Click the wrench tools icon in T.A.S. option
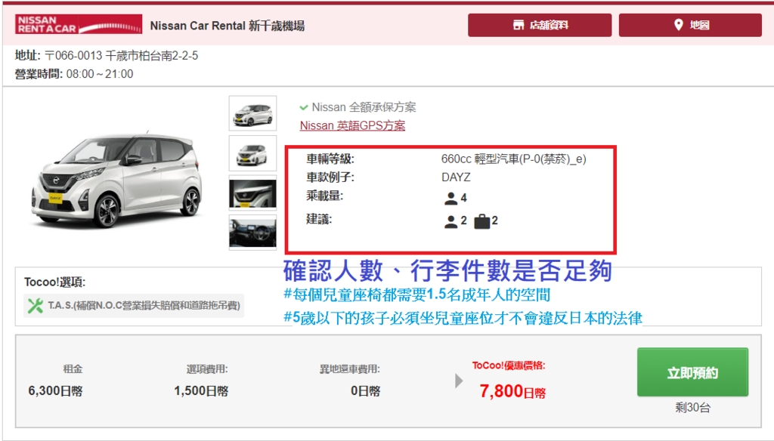 pos(35,306)
